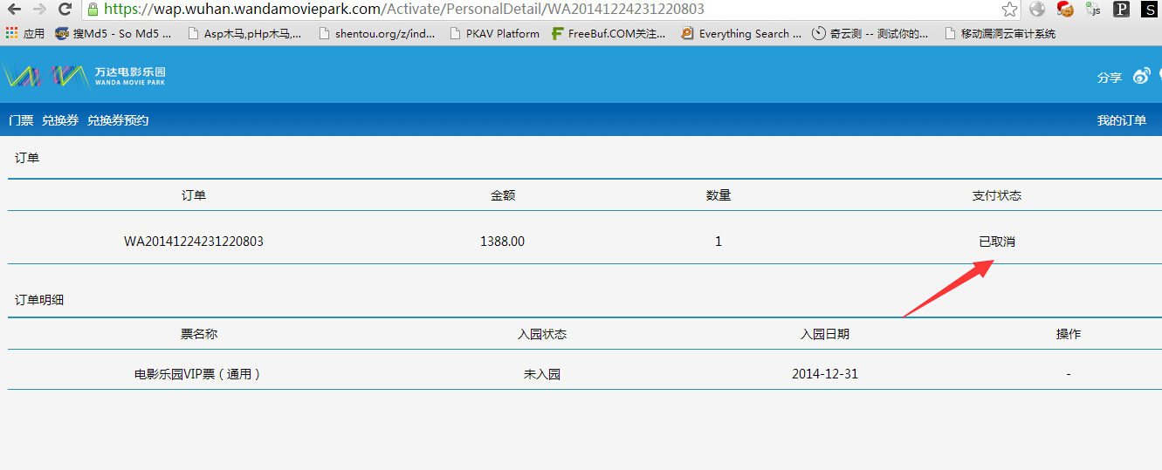Click the 数量 column header
The image size is (1162, 470).
pos(719,195)
